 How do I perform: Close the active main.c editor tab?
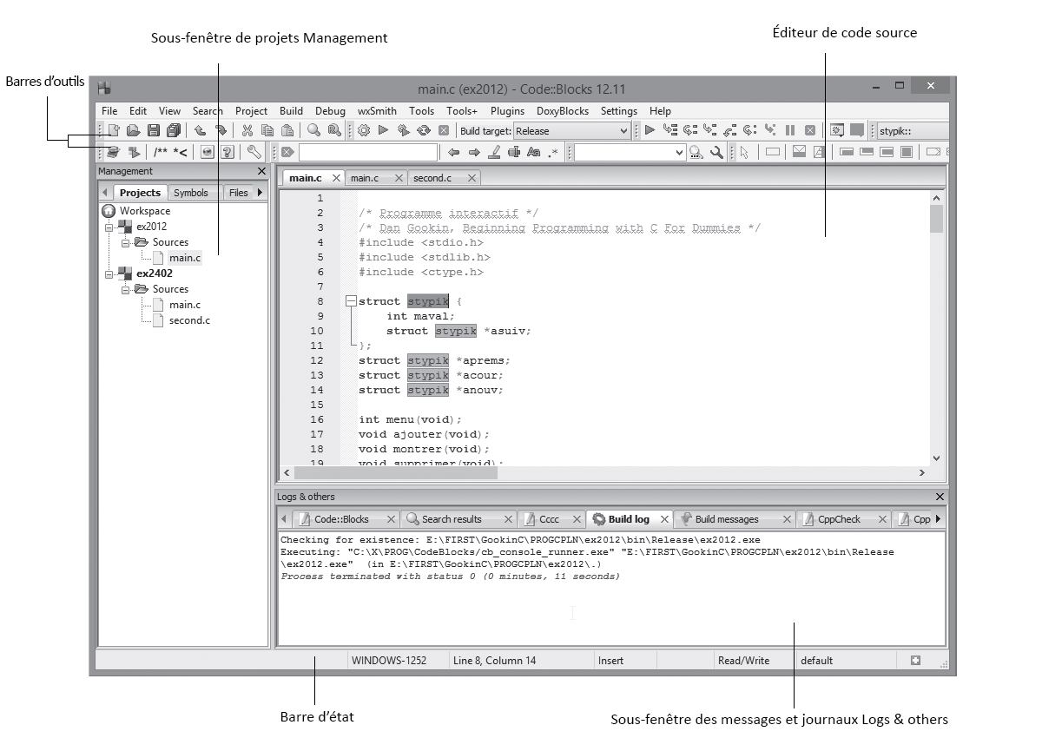click(x=336, y=178)
